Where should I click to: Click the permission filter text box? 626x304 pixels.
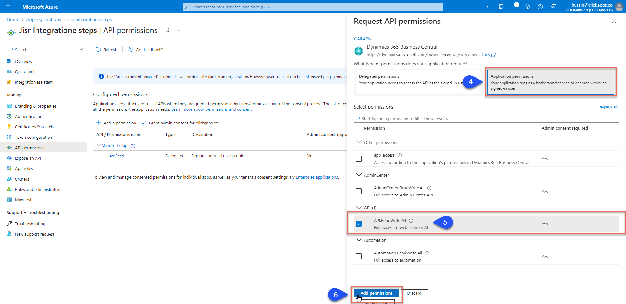486,119
